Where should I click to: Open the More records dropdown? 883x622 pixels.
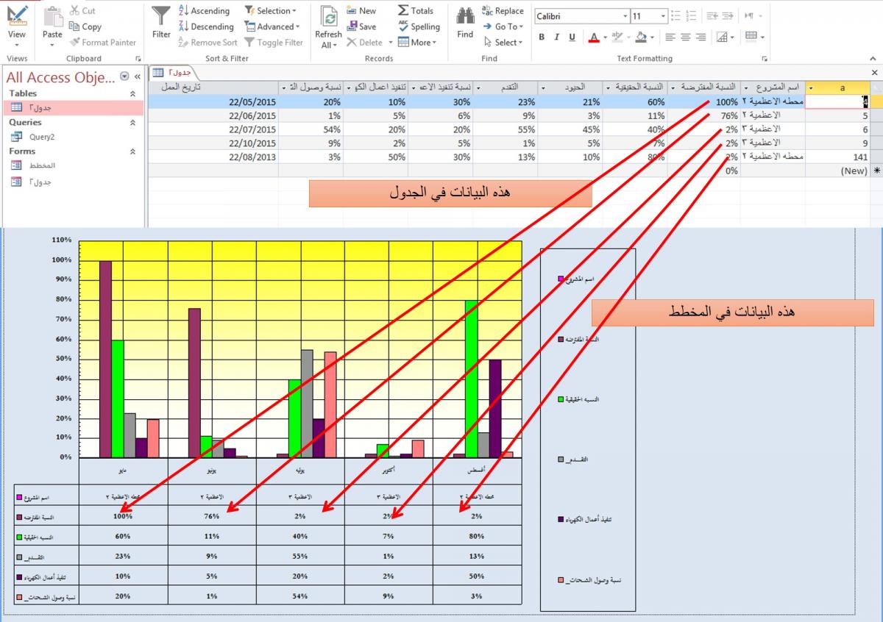click(417, 42)
